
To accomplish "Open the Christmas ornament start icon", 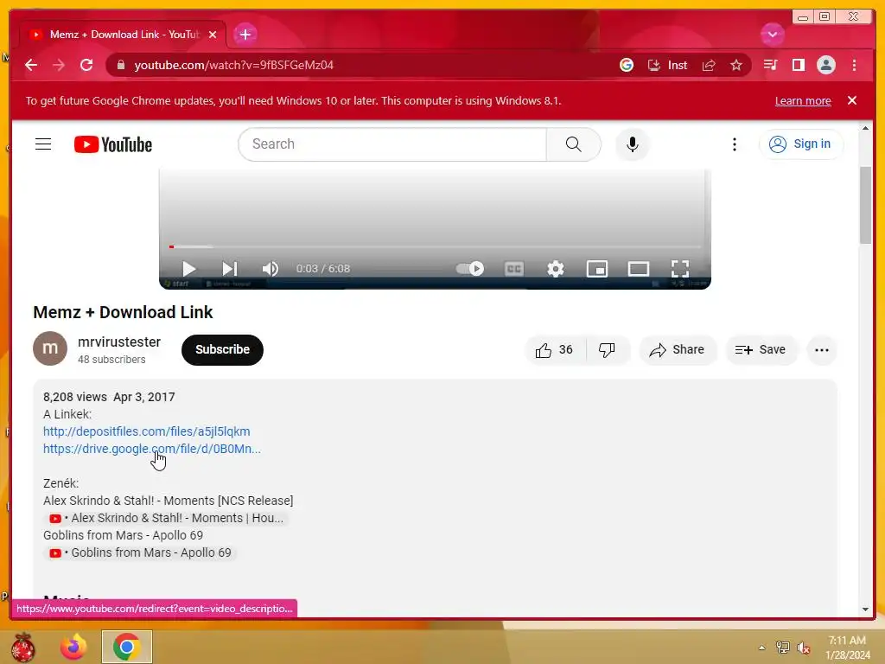I will click(22, 647).
